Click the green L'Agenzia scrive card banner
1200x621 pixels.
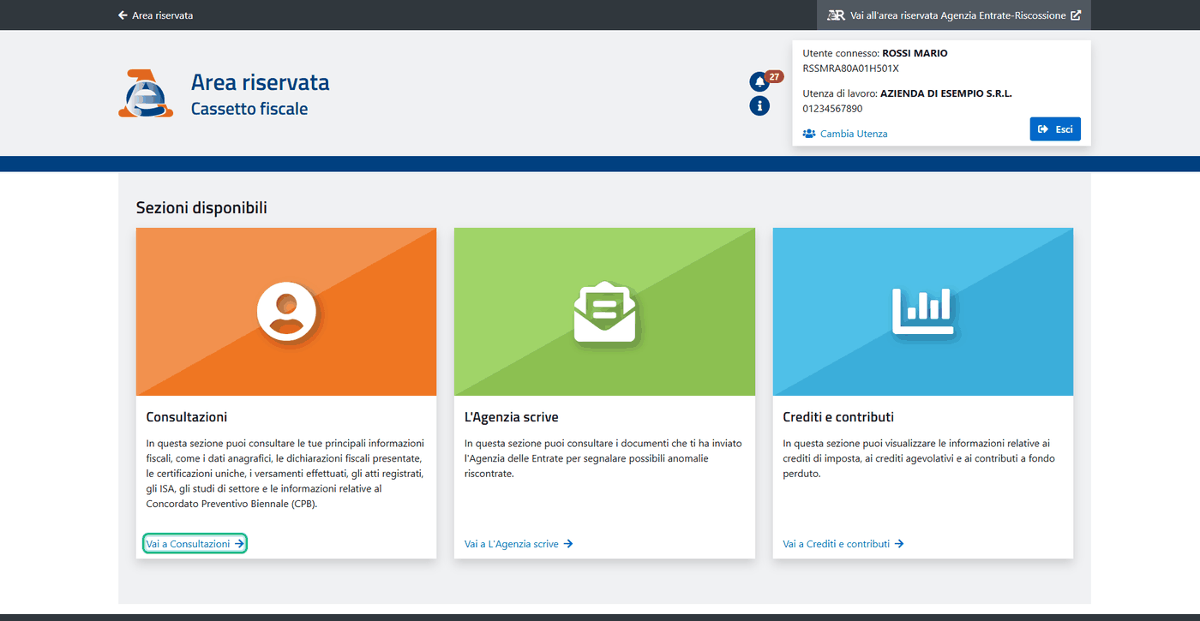click(604, 312)
